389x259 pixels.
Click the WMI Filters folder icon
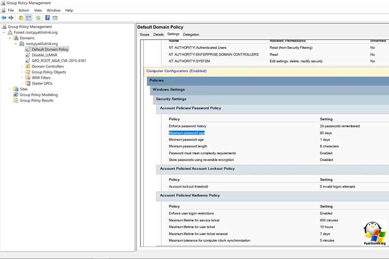click(28, 78)
